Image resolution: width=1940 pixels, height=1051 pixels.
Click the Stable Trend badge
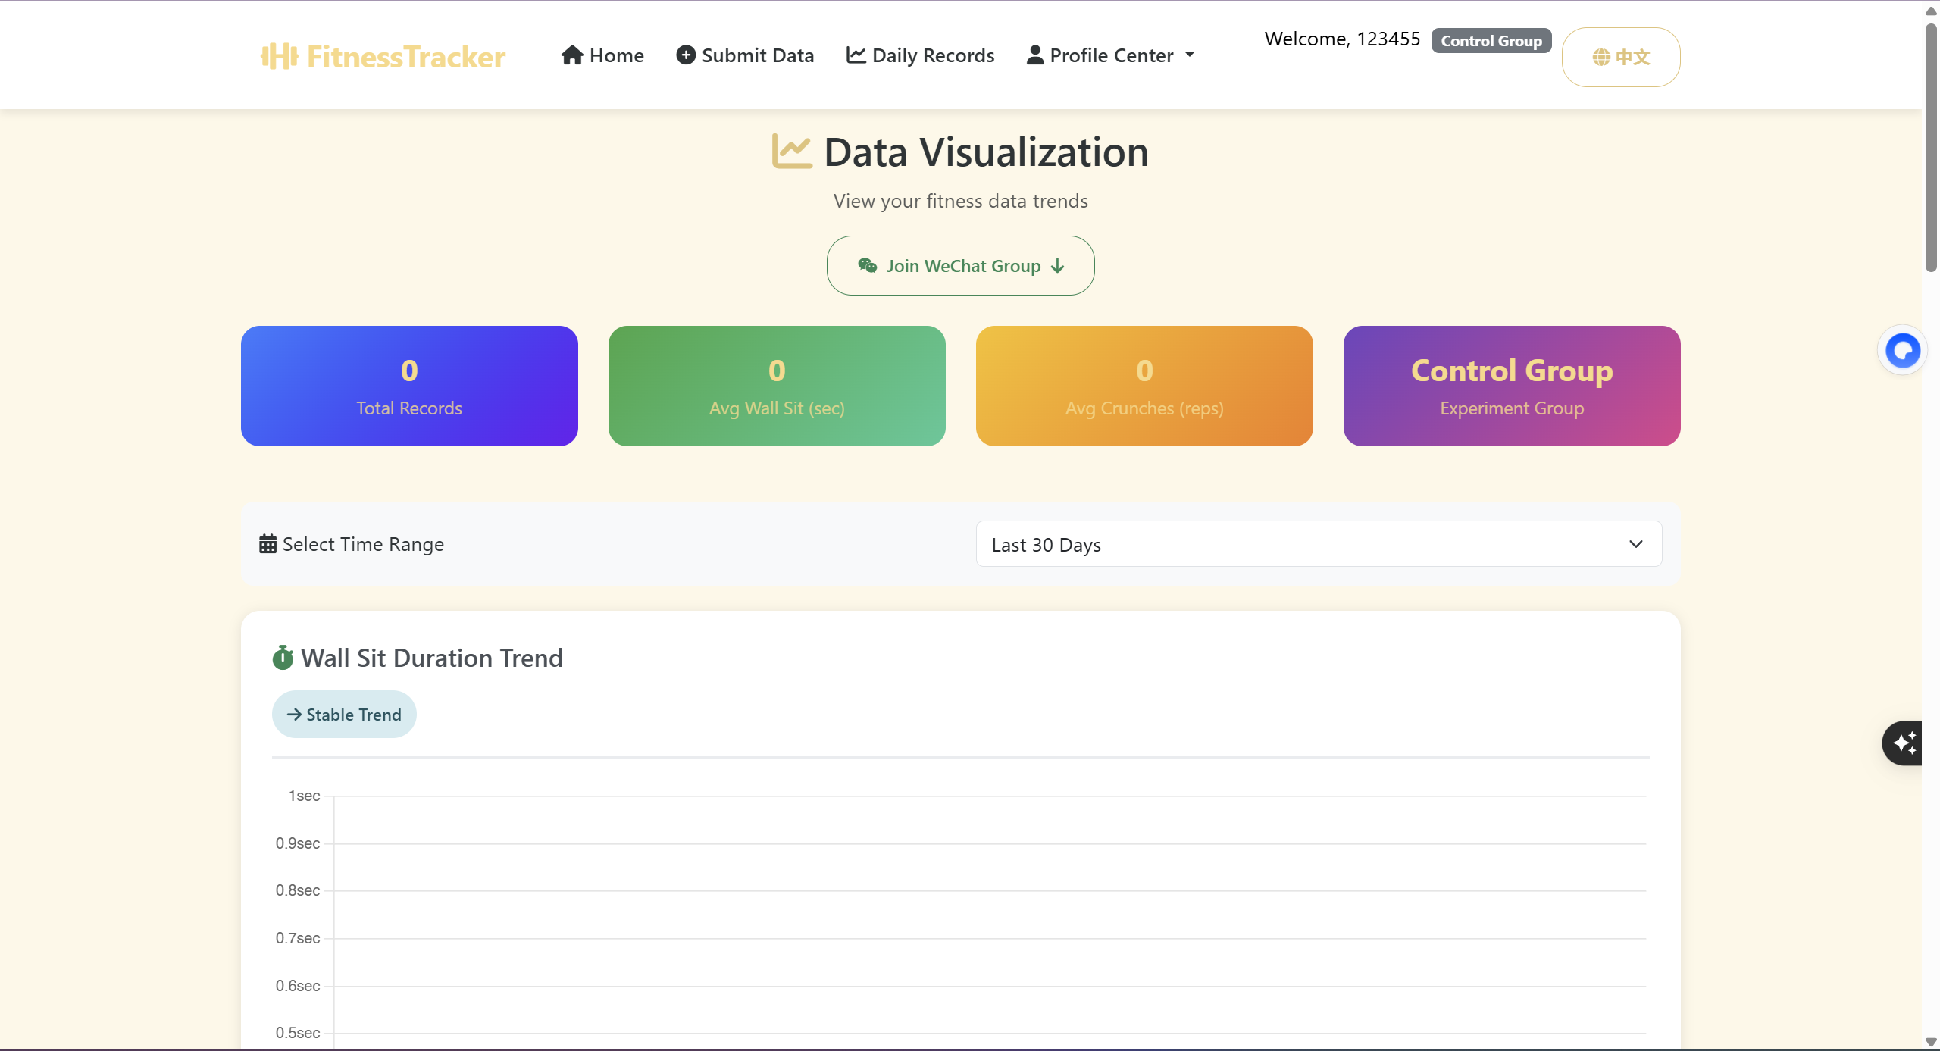[x=344, y=714]
